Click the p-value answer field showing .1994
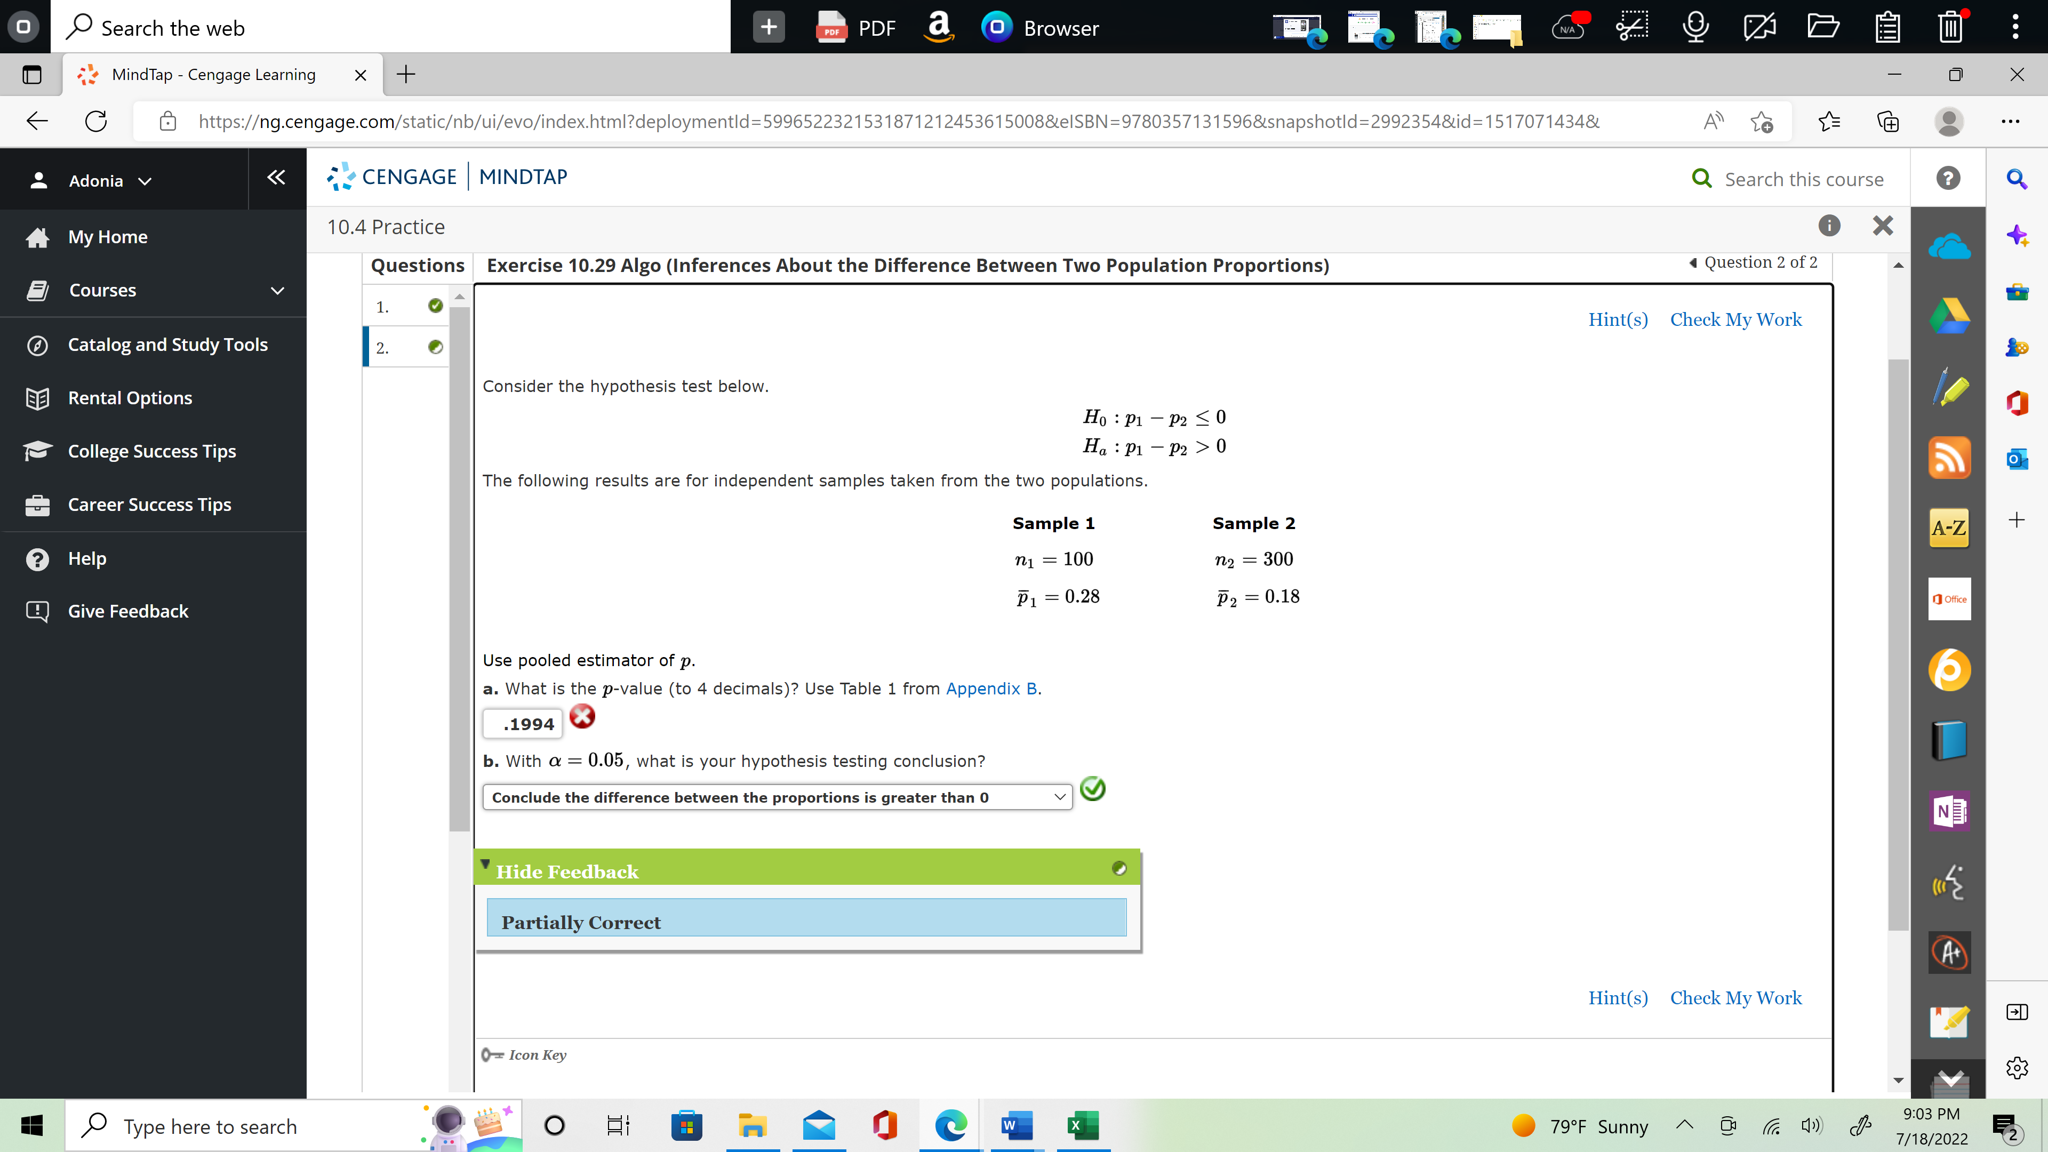2048x1152 pixels. pyautogui.click(x=522, y=724)
